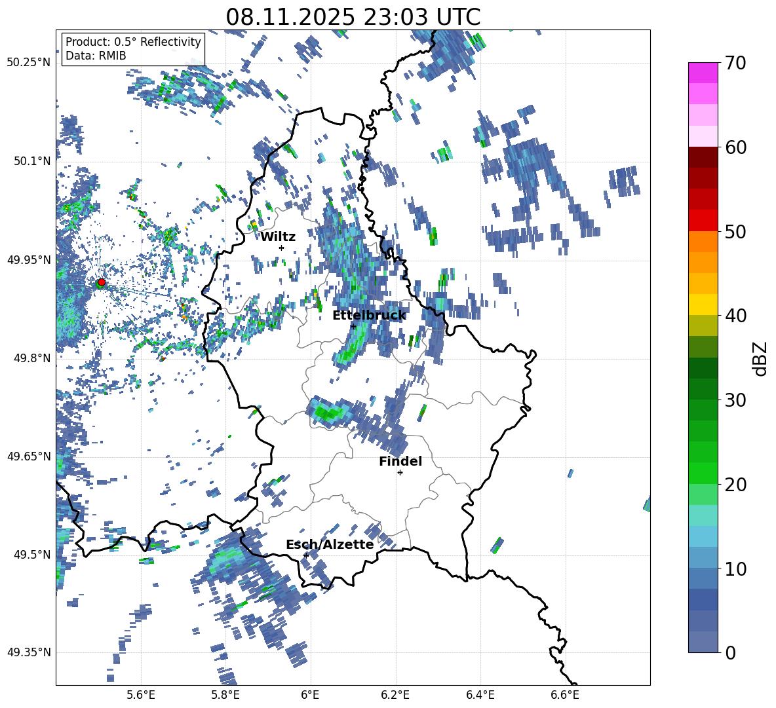The image size is (776, 708).
Task: Click the dark red colorbar segment near 60
Action: (703, 157)
